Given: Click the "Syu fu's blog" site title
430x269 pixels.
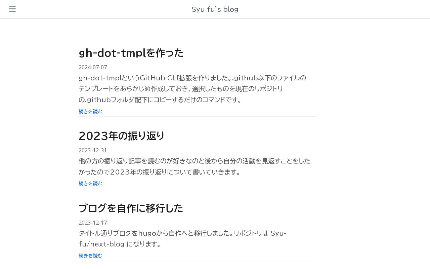Looking at the screenshot, I should coord(215,9).
